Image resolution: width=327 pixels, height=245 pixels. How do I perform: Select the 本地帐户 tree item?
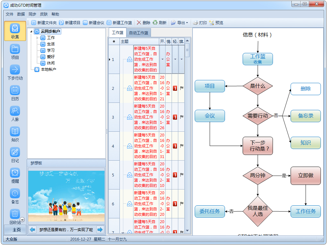(48, 70)
